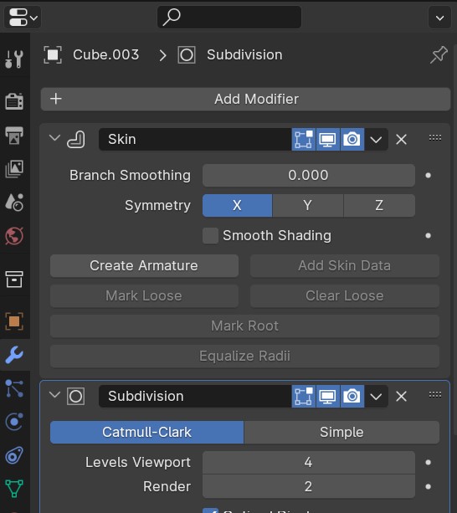This screenshot has width=457, height=513.
Task: Open the Tool properties tab
Action: (14, 59)
